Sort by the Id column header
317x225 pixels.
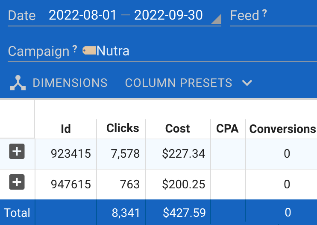point(66,129)
